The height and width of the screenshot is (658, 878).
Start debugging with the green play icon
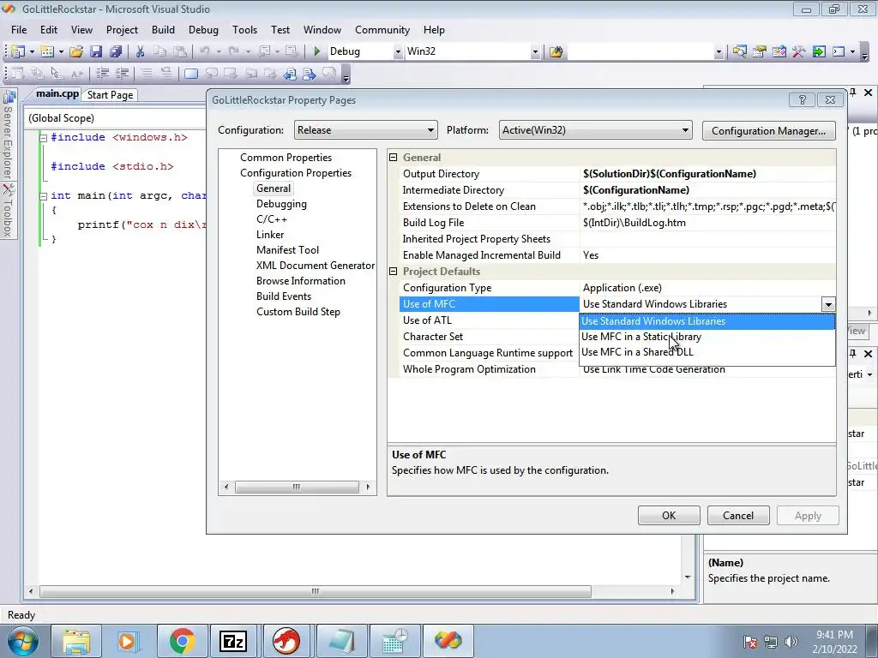(317, 51)
